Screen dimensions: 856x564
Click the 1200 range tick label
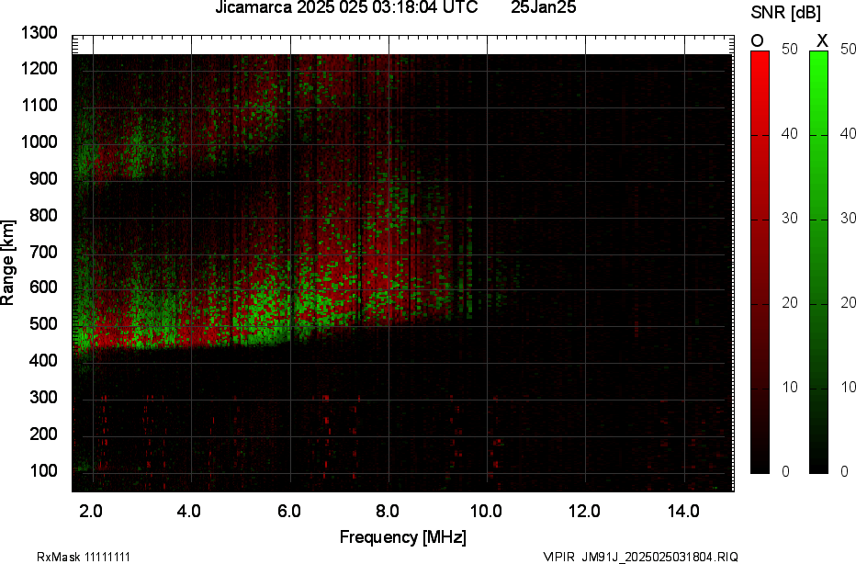39,69
